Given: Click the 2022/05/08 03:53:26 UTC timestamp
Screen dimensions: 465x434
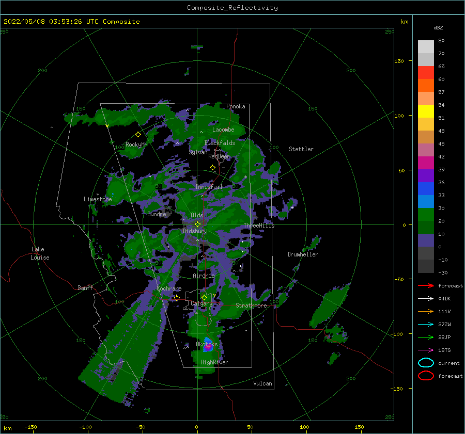Looking at the screenshot, I should pos(71,22).
